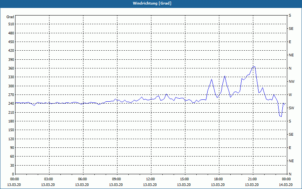Click the NW compass label on the right axis

[291, 82]
